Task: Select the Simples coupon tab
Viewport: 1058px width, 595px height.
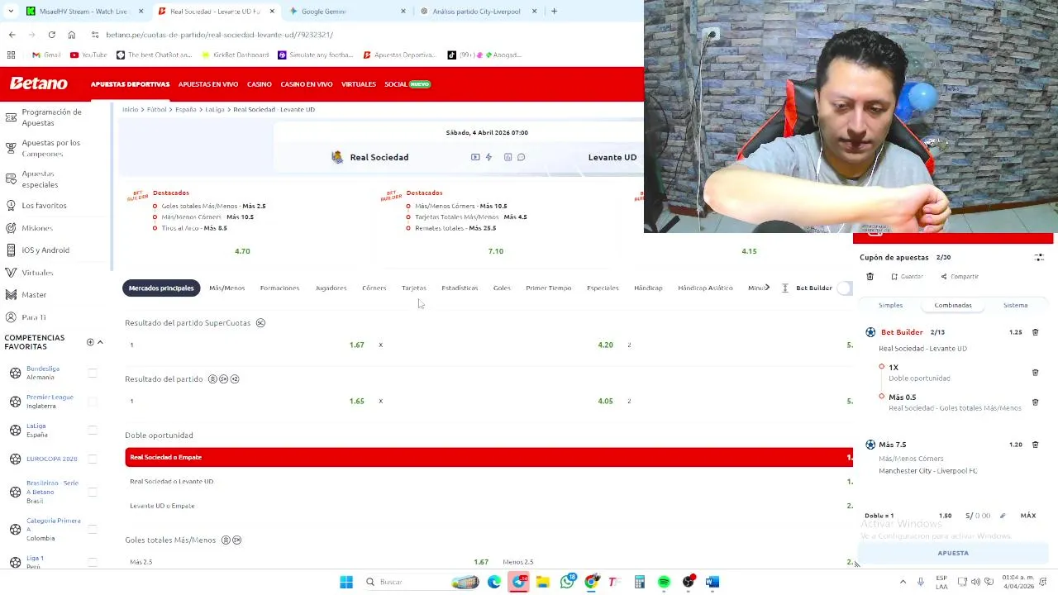Action: coord(890,305)
